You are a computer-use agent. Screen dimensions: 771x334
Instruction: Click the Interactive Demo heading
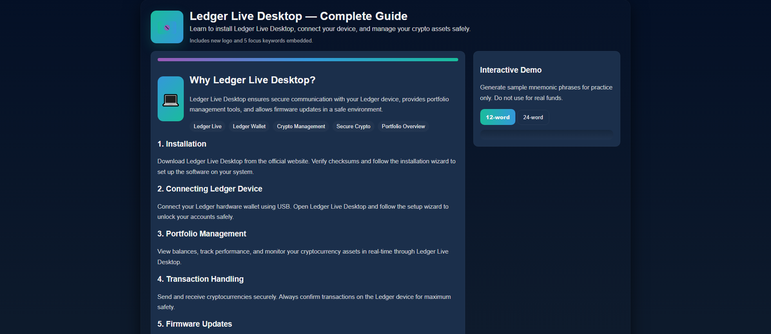coord(511,70)
